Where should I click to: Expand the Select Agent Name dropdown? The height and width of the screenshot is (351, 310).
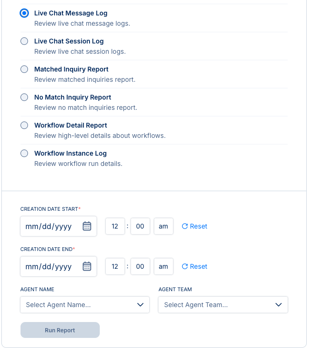tap(85, 305)
